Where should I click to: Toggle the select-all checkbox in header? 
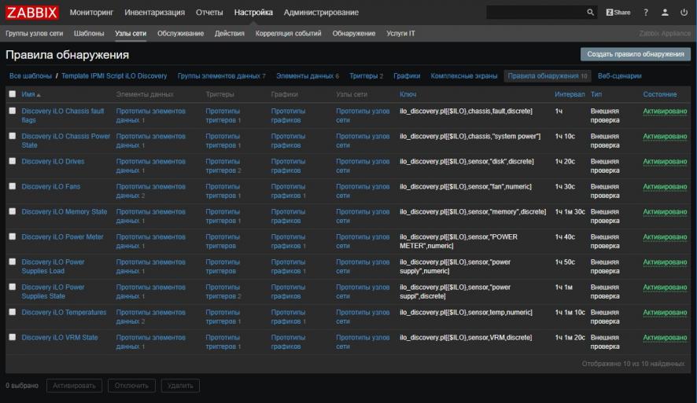click(x=12, y=94)
